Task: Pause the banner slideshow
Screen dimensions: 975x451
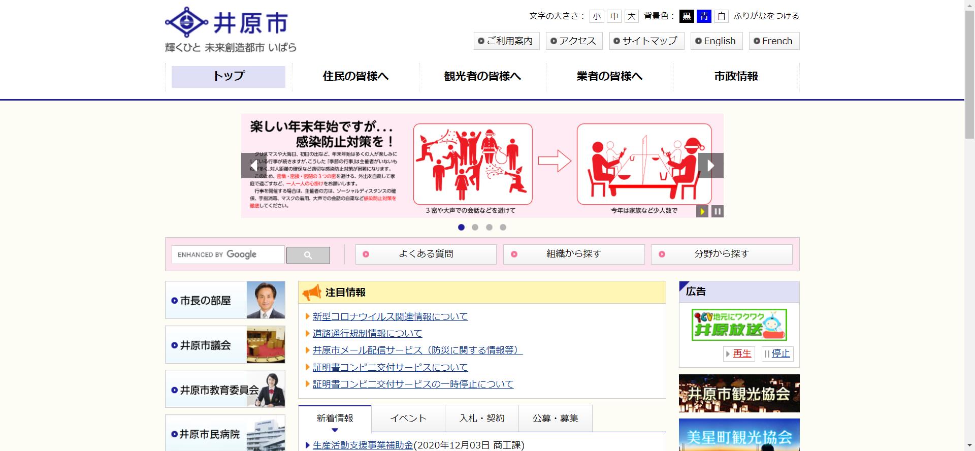Action: (x=717, y=211)
